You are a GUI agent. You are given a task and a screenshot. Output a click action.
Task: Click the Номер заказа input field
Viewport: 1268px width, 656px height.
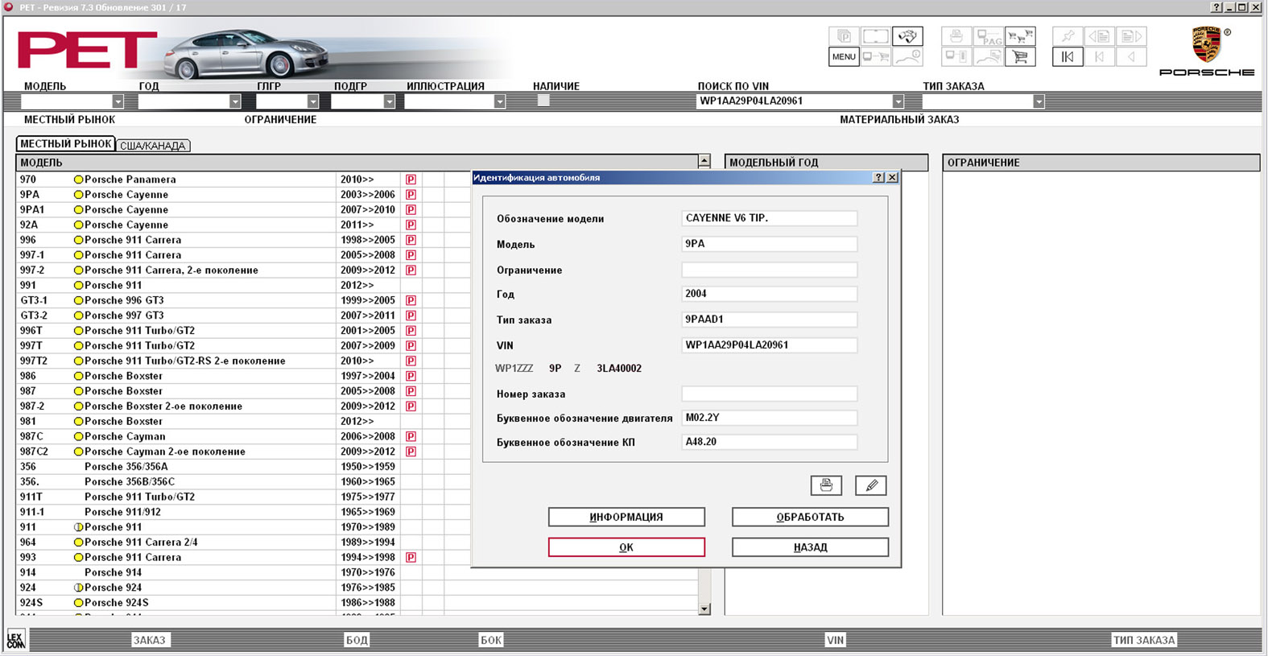(769, 394)
